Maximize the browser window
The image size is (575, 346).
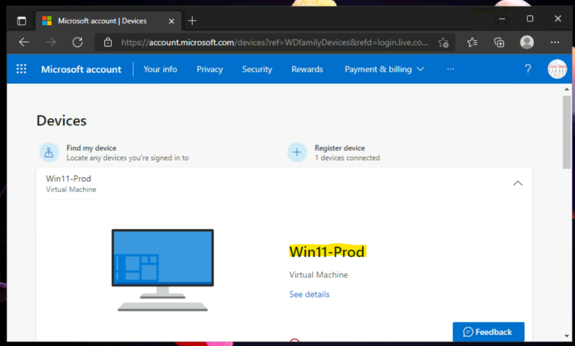[x=530, y=19]
